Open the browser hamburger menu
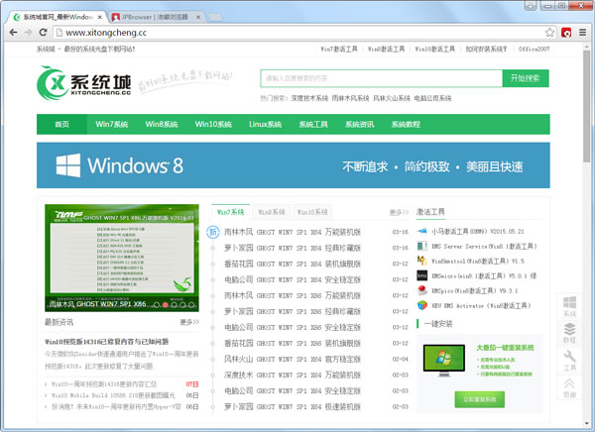This screenshot has height=432, width=595. [582, 33]
